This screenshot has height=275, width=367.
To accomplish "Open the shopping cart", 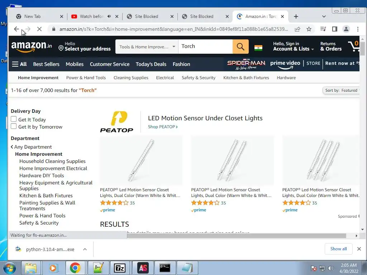I will tap(354, 46).
